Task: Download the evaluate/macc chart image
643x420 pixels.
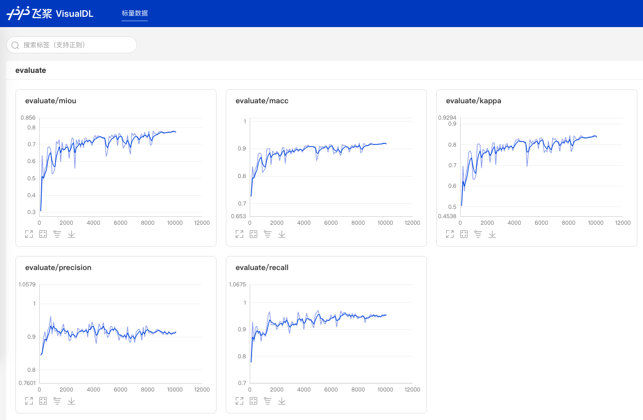Action: [x=282, y=234]
